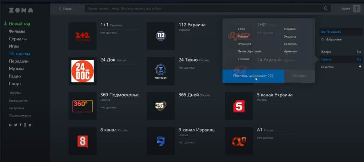Screen dimensions: 364x162
Task: Collapse the Страны filter
Action: pos(341,59)
